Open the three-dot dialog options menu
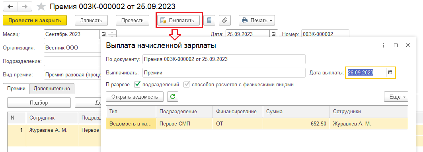This screenshot has height=152, width=423. 383,46
